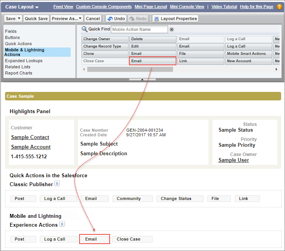Image resolution: width=285 pixels, height=251 pixels.
Task: Click Community in Classic Publisher actions
Action: [x=132, y=198]
